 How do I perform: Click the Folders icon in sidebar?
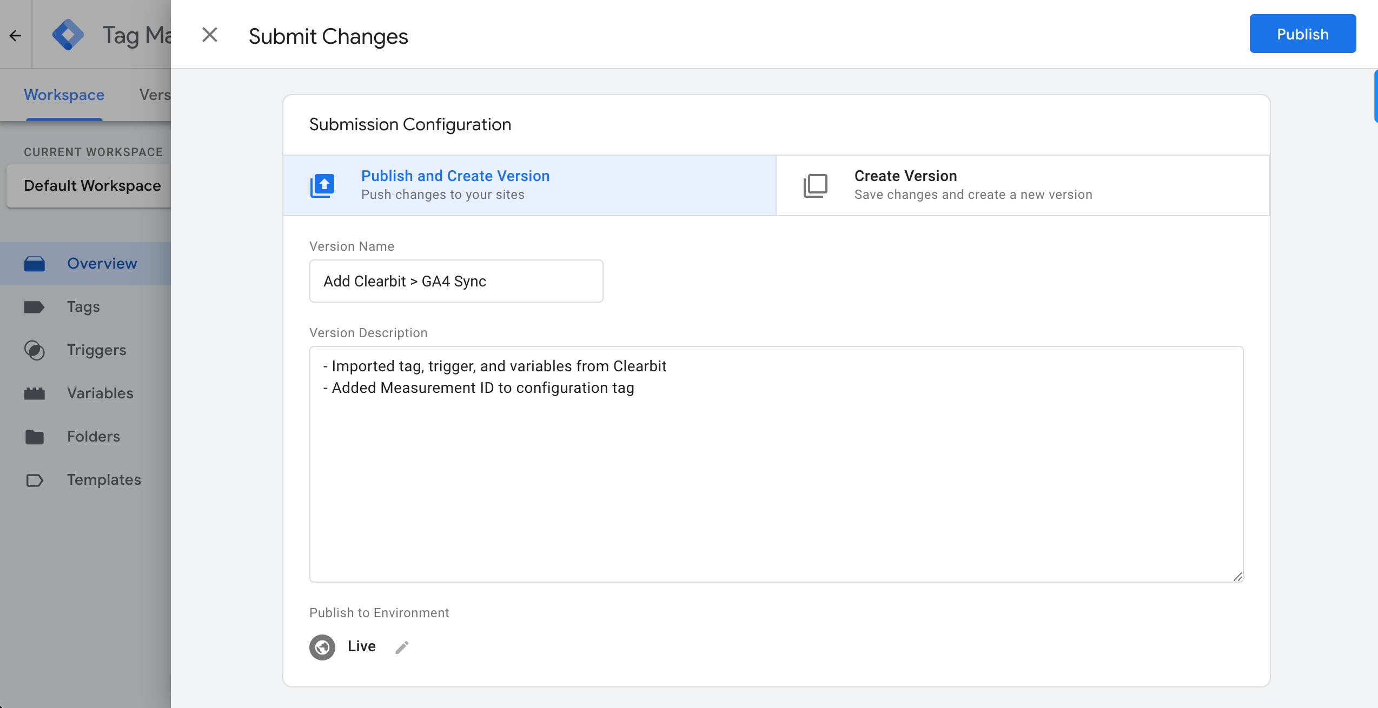[x=35, y=437]
